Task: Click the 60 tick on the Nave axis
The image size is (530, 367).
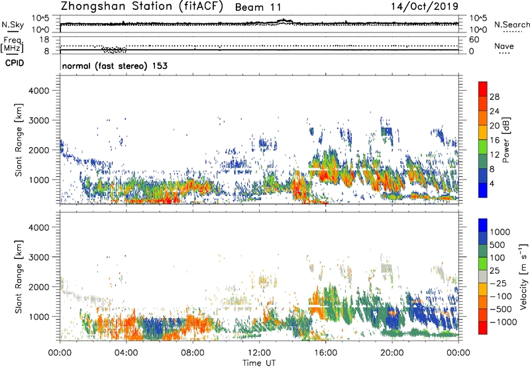Action: coord(474,40)
